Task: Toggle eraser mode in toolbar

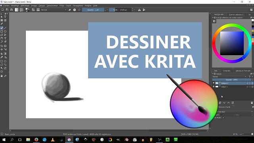Action: [70, 10]
